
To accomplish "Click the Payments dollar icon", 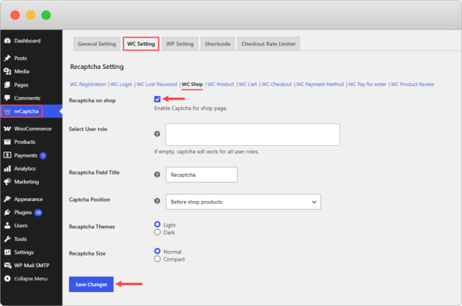I will [7, 155].
